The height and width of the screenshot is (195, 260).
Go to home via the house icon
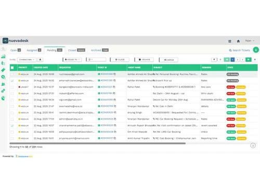(238, 41)
